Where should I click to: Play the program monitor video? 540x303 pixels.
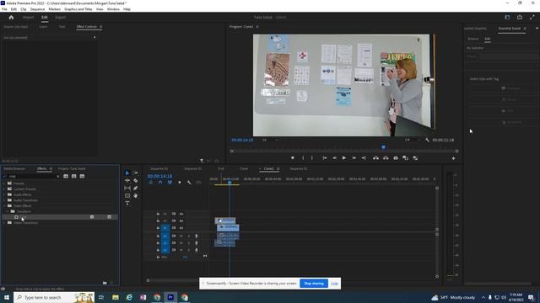pos(343,158)
